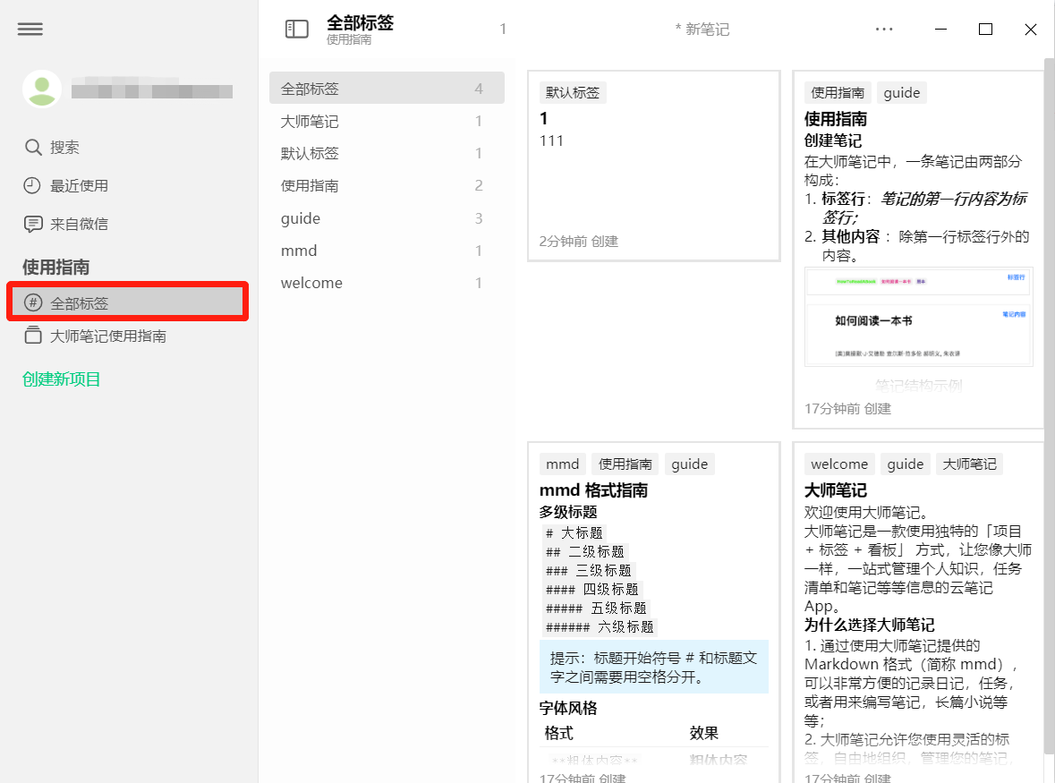Click the user avatar icon
Viewport: 1055px width, 783px height.
click(x=42, y=89)
